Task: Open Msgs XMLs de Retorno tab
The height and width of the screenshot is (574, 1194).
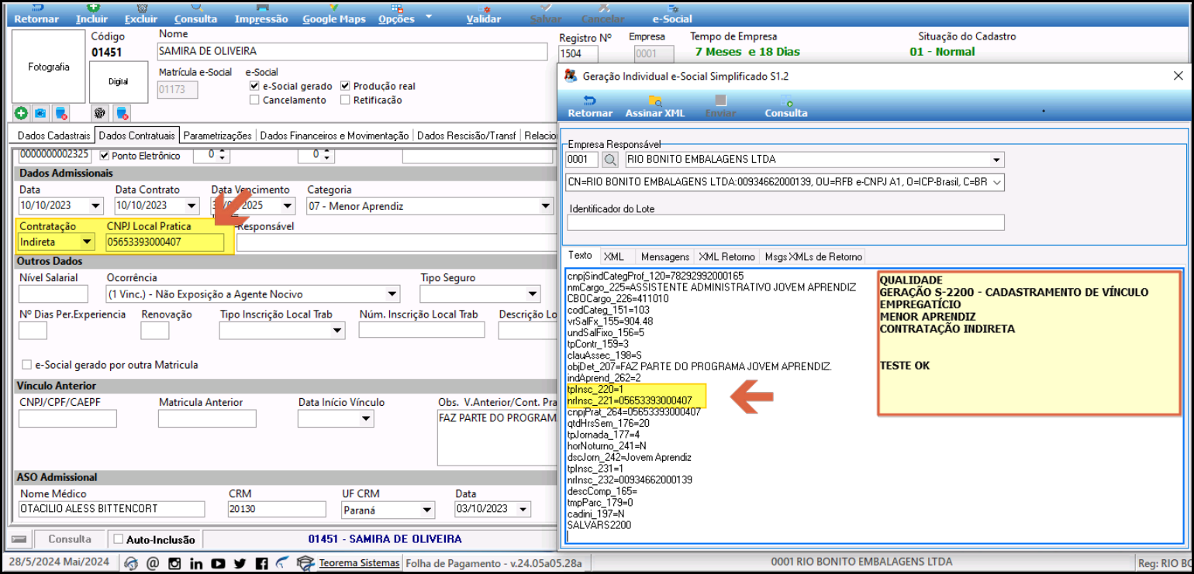Action: [x=813, y=256]
